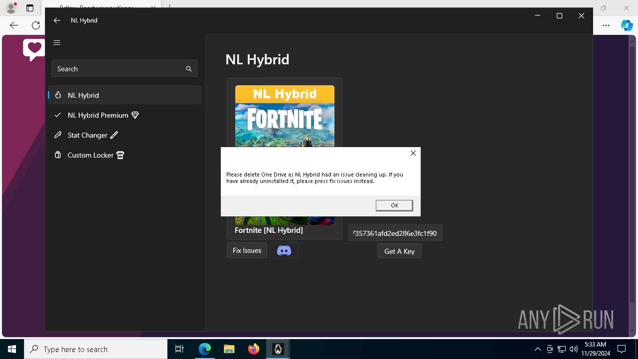
Task: Click the key code input field
Action: pos(395,233)
